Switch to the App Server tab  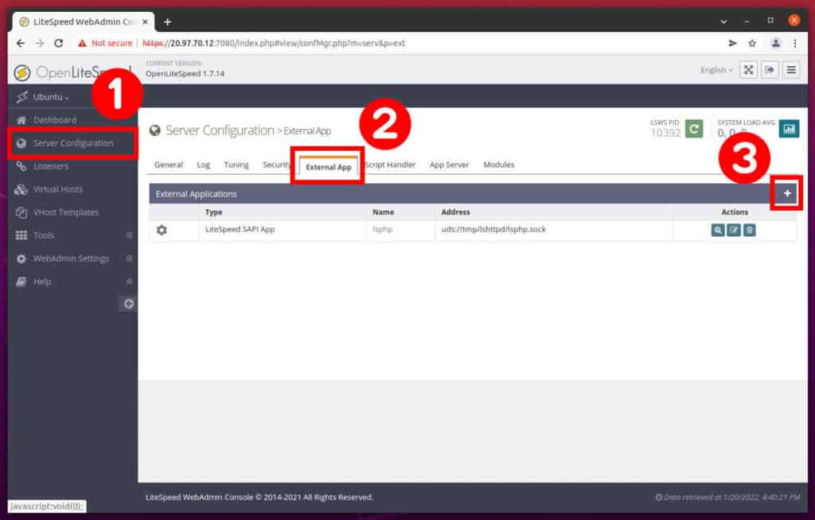(449, 165)
